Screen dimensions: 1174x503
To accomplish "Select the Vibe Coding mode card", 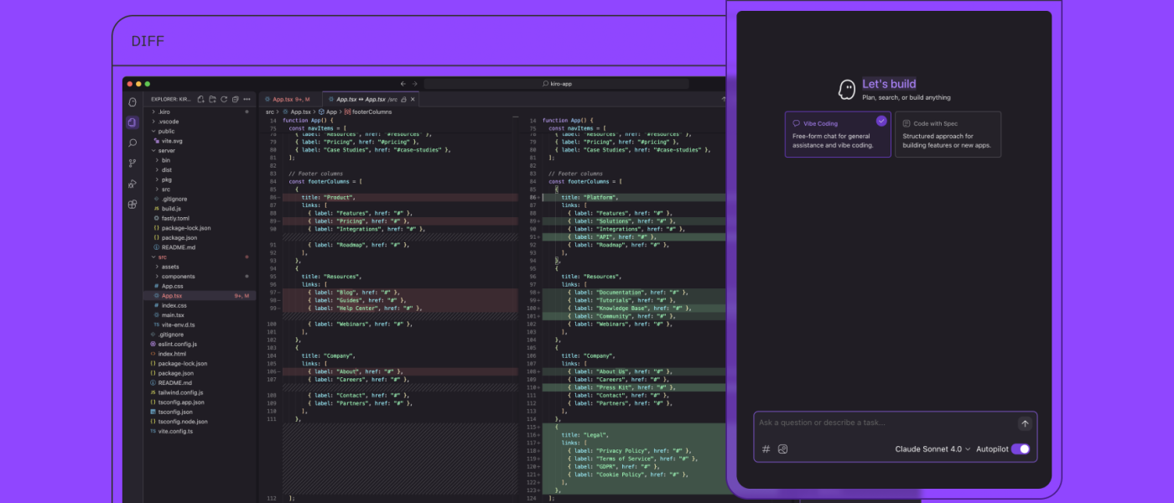I will (839, 134).
